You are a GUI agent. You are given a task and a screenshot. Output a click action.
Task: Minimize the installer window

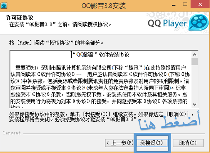click(x=174, y=5)
